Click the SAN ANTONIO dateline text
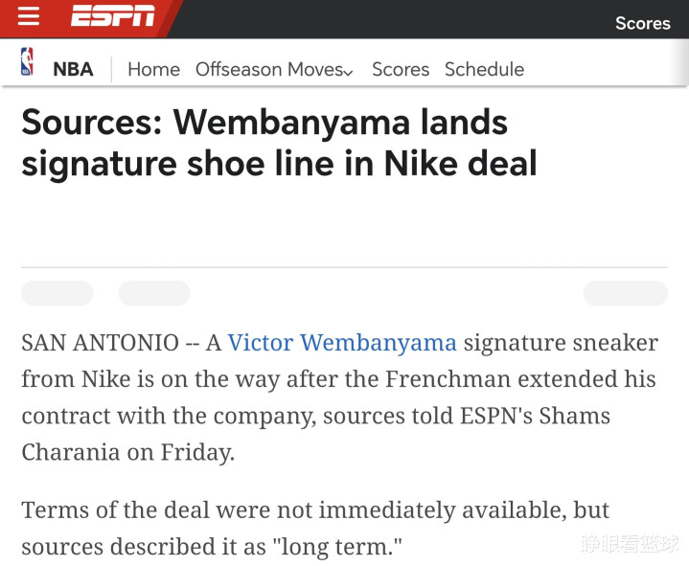The height and width of the screenshot is (566, 689). click(x=101, y=343)
